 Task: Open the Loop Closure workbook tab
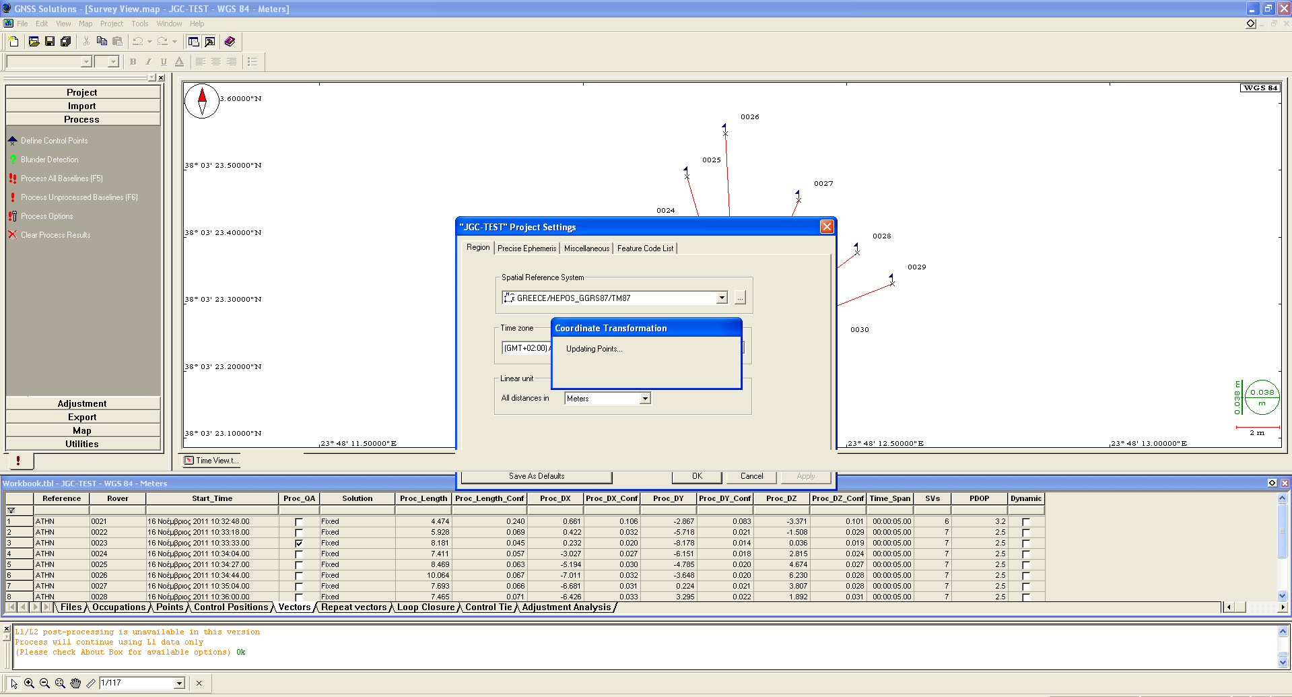426,607
